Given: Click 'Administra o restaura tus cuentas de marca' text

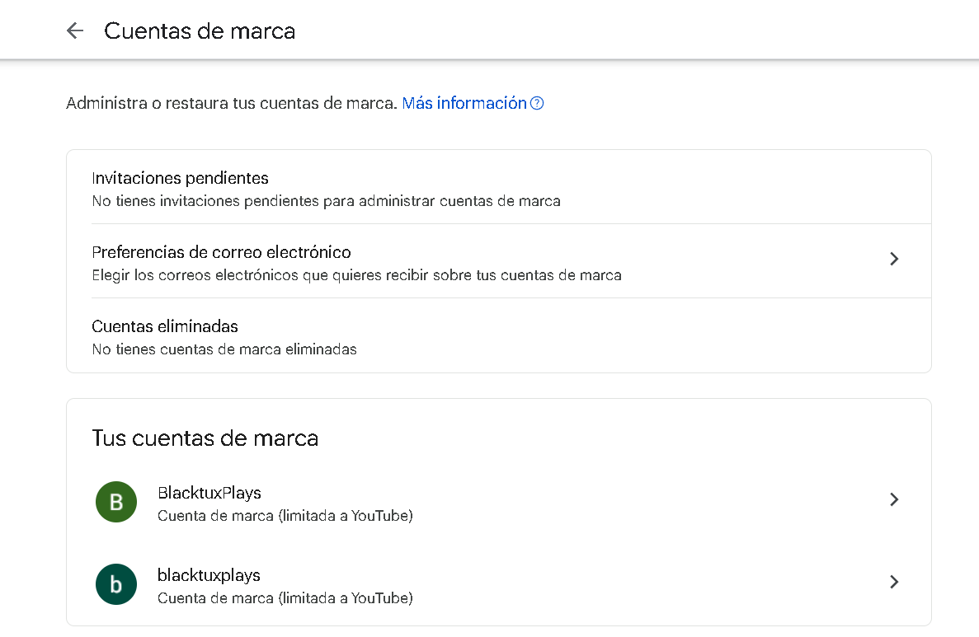Looking at the screenshot, I should (232, 103).
